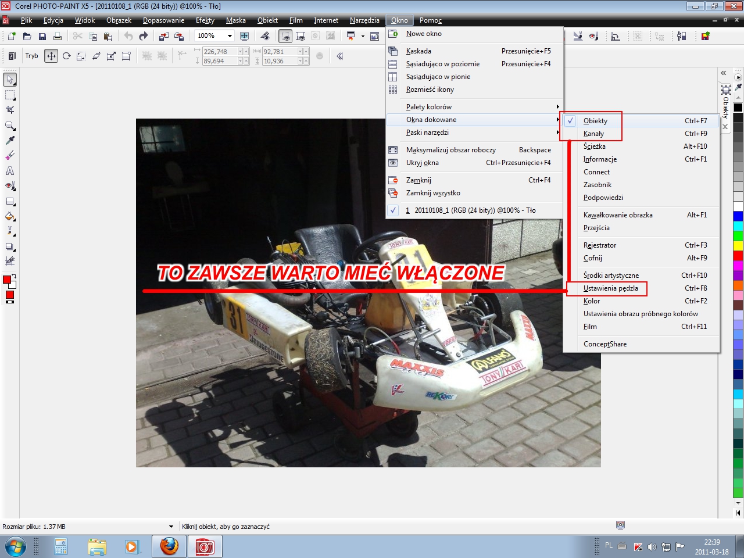Enable the Kanały docker window
The width and height of the screenshot is (744, 558).
coord(593,134)
